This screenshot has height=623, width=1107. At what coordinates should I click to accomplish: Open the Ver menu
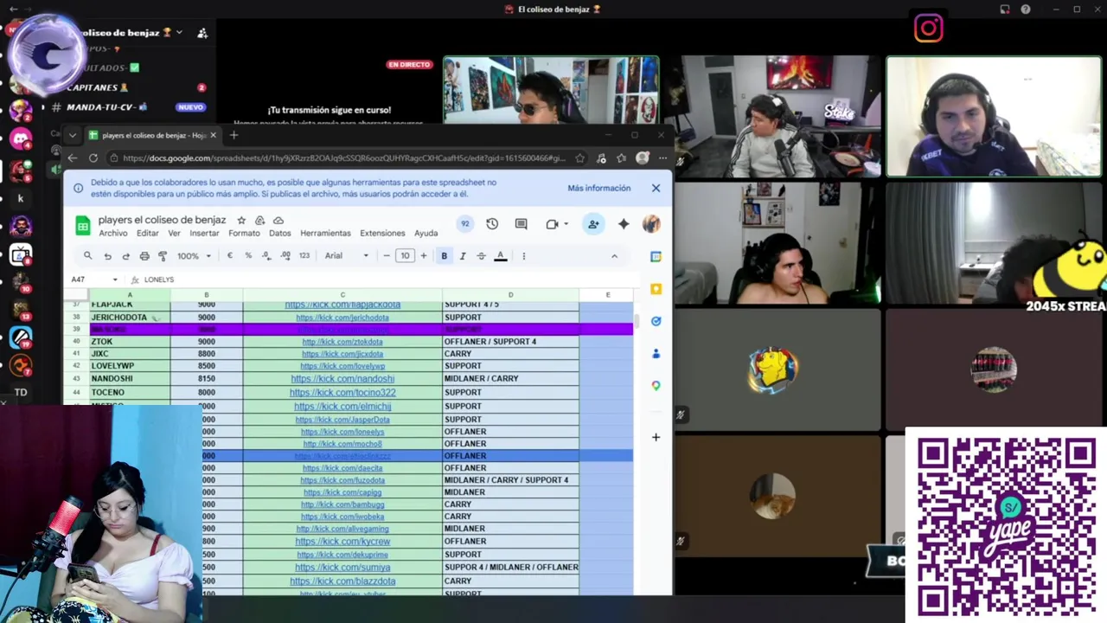pos(174,234)
